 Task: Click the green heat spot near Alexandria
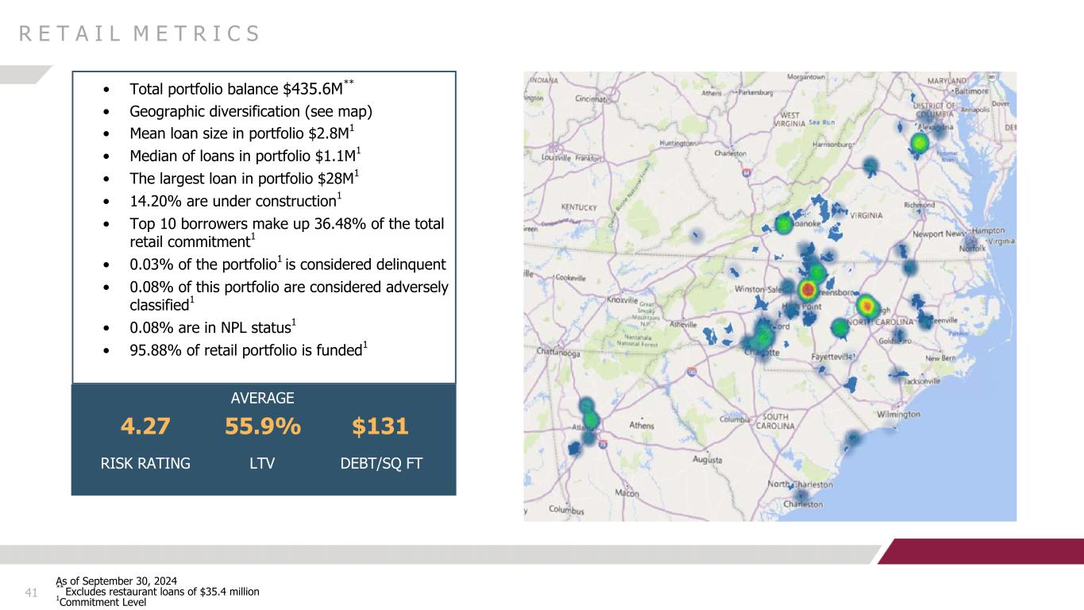[920, 144]
